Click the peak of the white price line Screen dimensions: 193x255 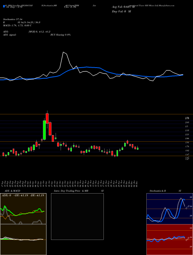pos(63,52)
